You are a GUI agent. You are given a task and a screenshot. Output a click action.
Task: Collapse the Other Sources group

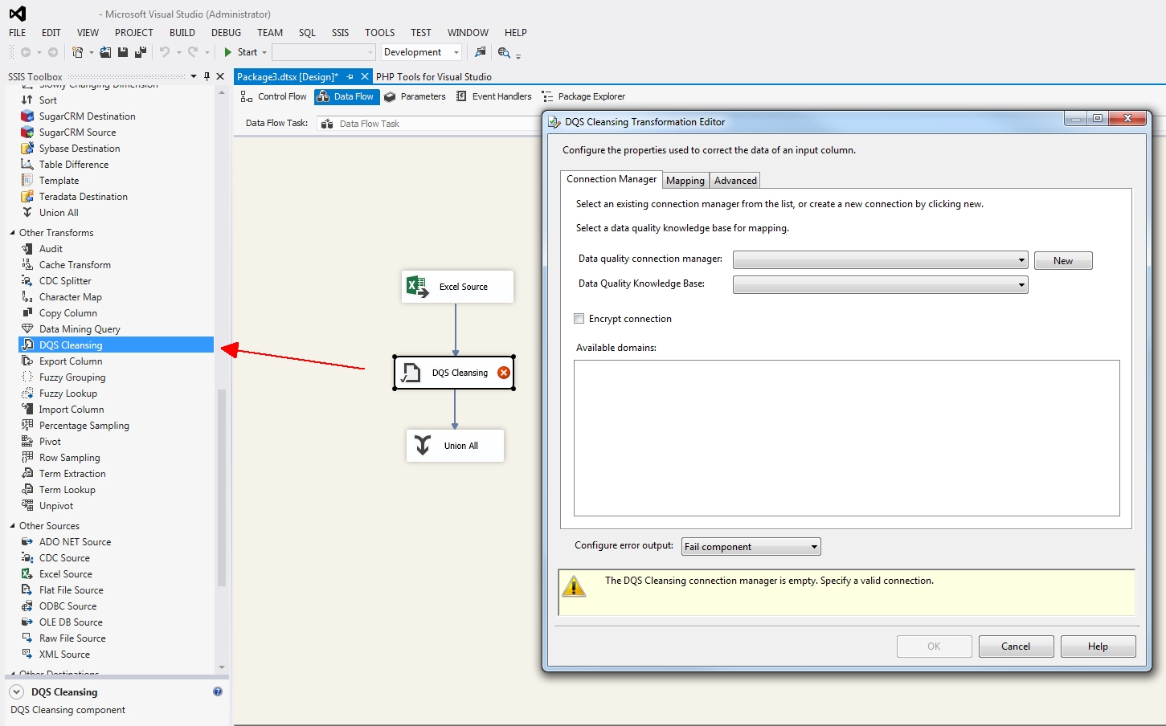point(12,526)
